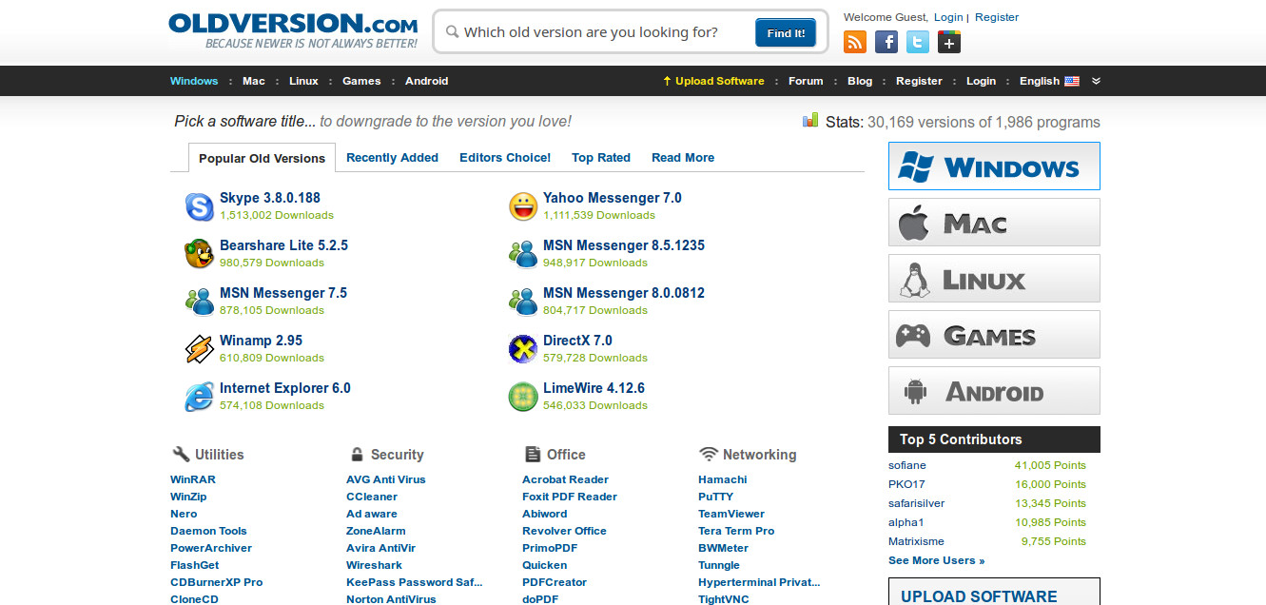Click Upload Software in the navbar
The width and height of the screenshot is (1266, 605).
[713, 81]
